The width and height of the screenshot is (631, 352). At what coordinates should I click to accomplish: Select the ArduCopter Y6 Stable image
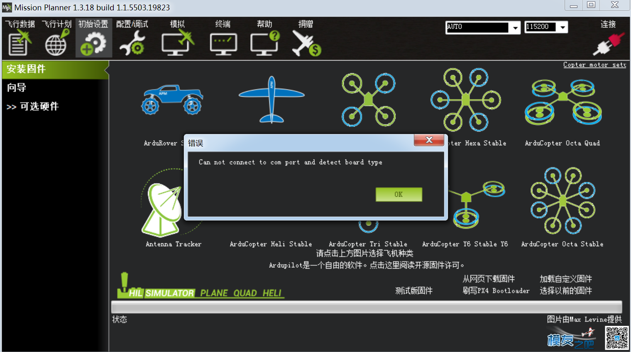[477, 205]
